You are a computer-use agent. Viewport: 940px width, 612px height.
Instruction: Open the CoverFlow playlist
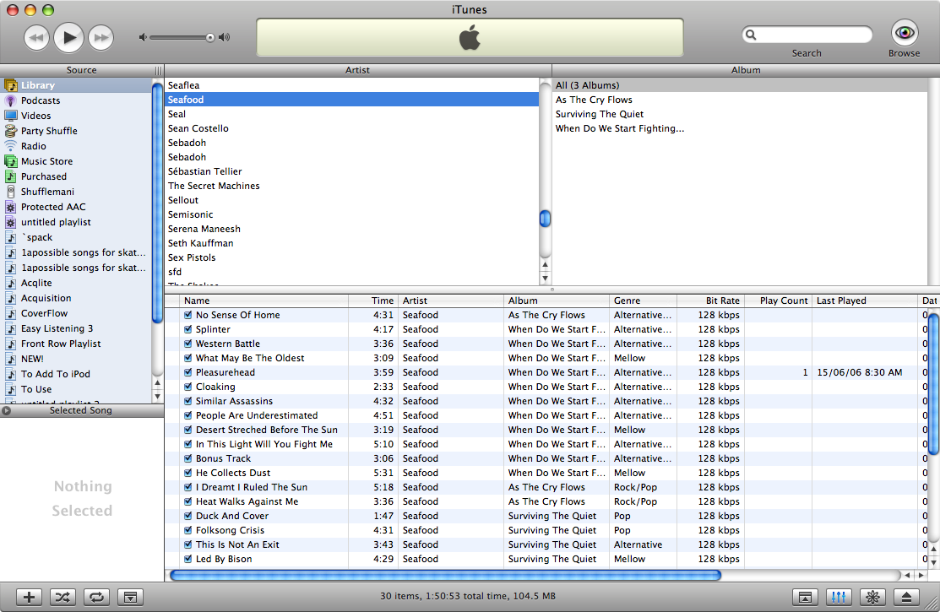(x=76, y=313)
